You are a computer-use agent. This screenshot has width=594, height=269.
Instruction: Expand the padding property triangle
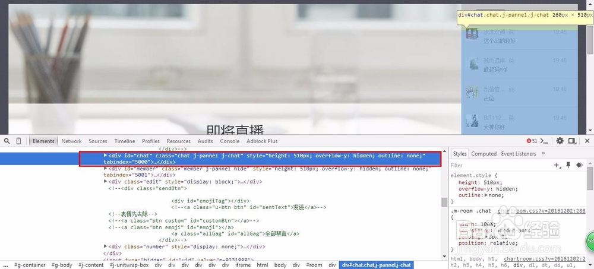point(487,236)
